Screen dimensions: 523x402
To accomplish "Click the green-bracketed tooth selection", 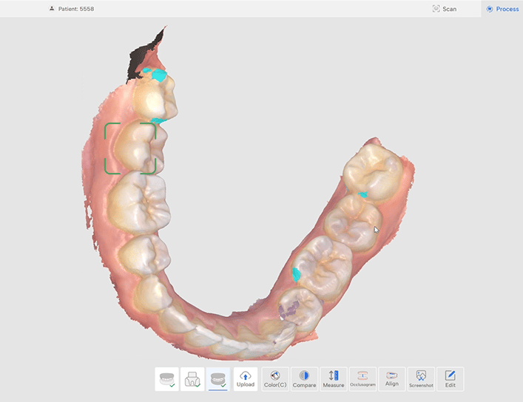I will (x=130, y=148).
